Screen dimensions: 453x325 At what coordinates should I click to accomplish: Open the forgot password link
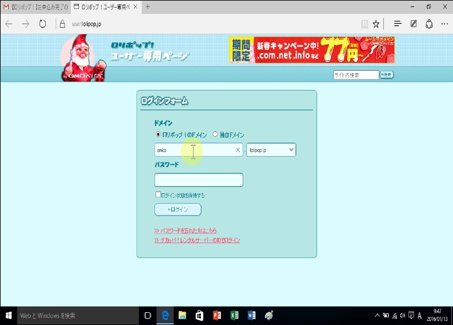pyautogui.click(x=185, y=230)
